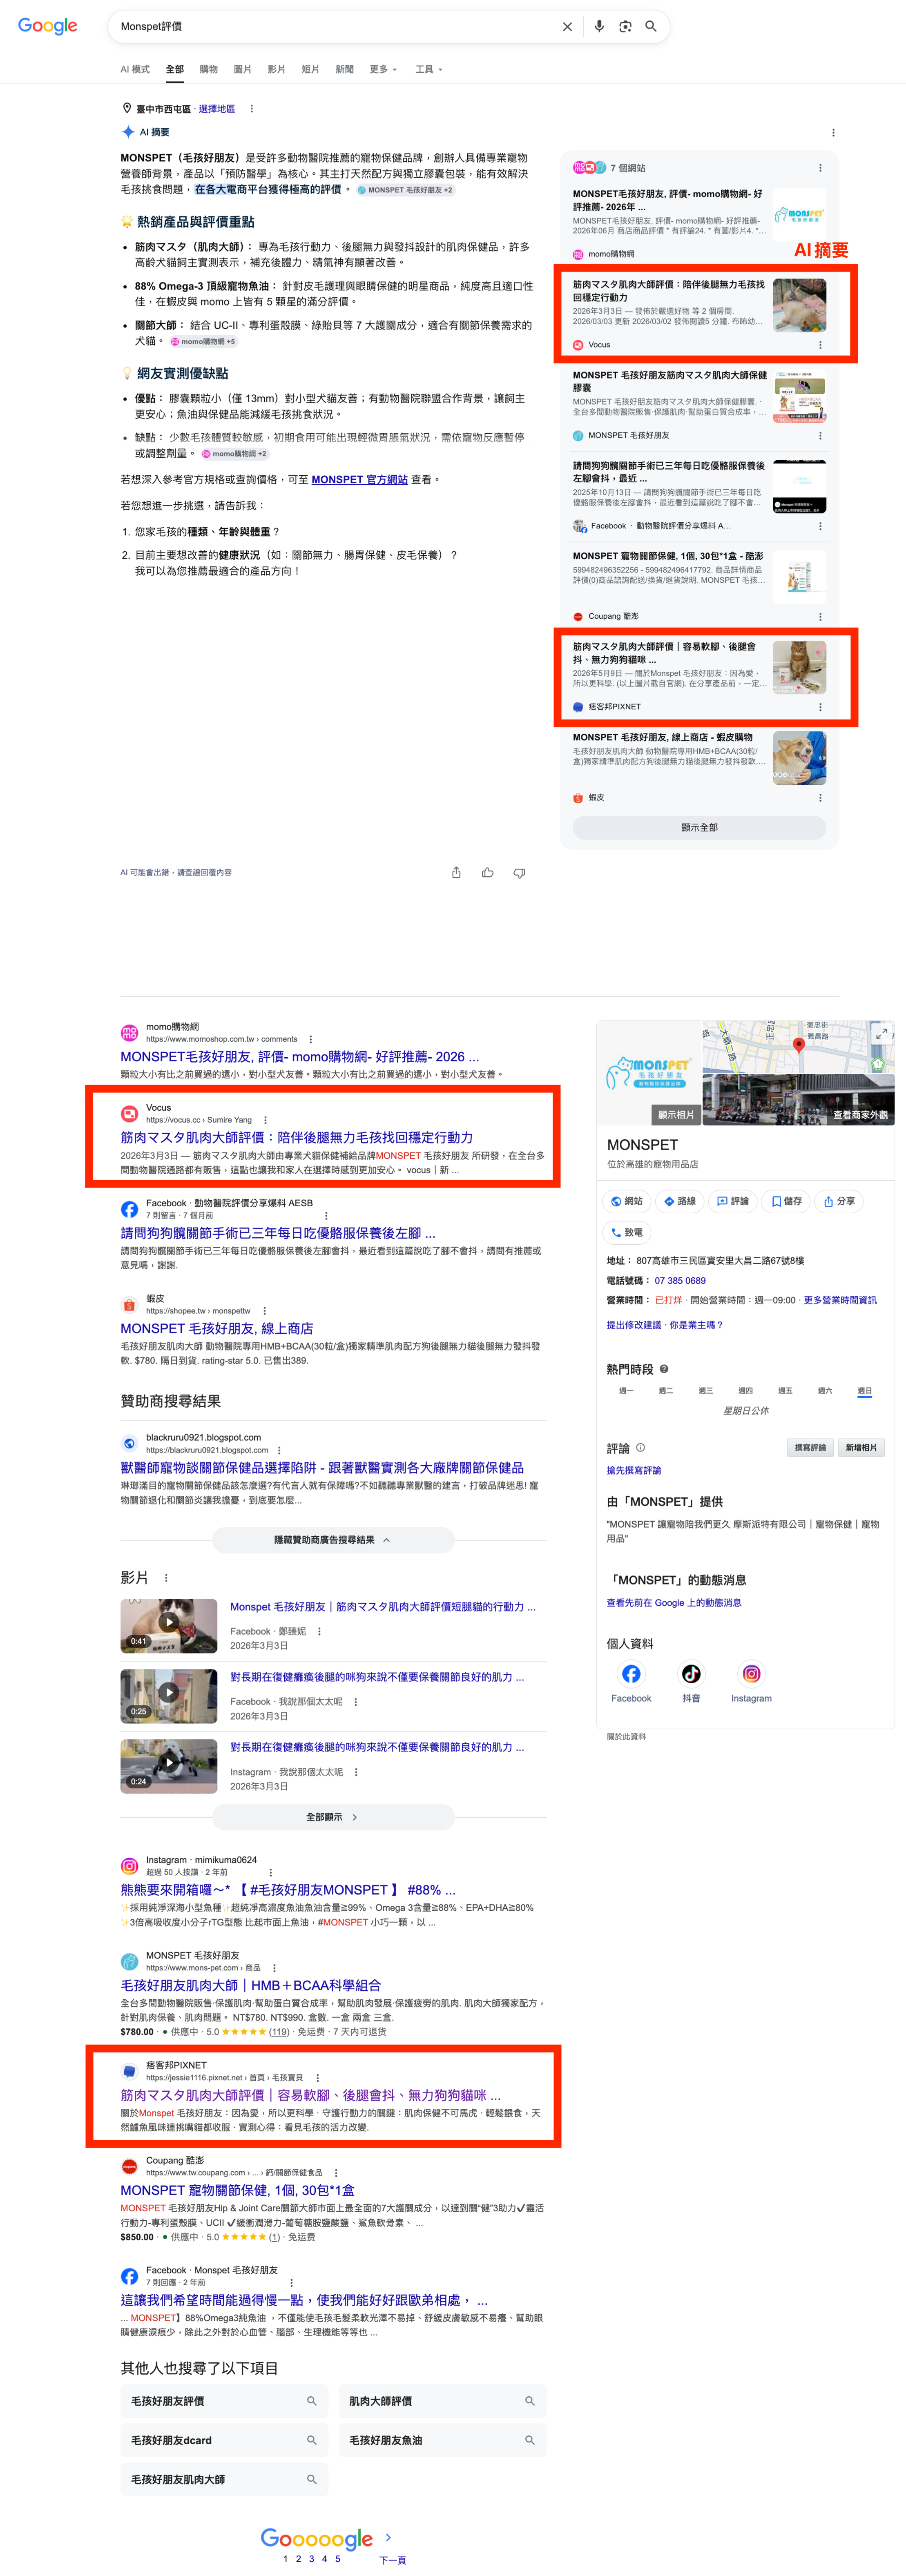Open the momo購物網 +5 citation chip
Viewport: 906px width, 2576px height.
click(x=203, y=342)
